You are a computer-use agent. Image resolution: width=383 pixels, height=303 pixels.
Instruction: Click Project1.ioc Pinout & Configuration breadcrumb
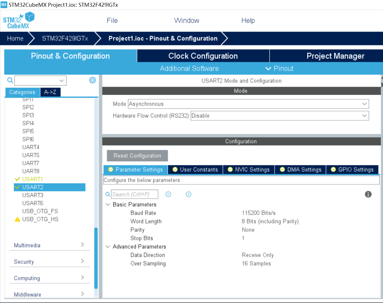[x=163, y=38]
